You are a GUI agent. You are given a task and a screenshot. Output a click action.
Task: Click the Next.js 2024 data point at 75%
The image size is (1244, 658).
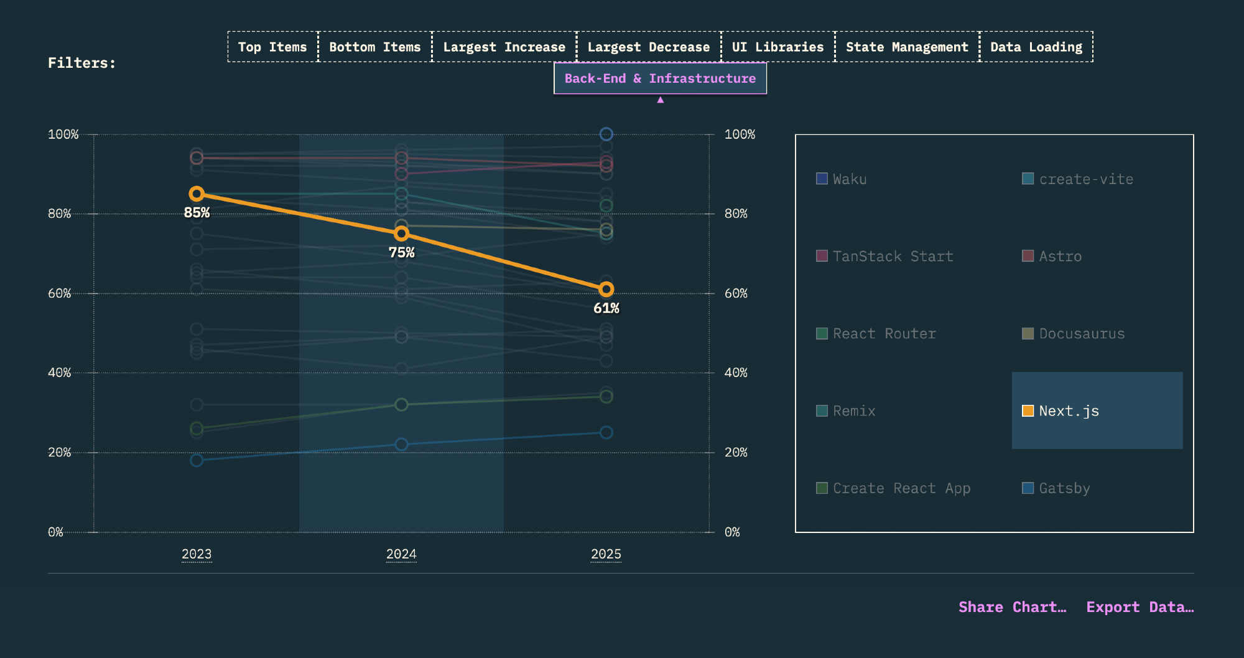click(x=401, y=234)
